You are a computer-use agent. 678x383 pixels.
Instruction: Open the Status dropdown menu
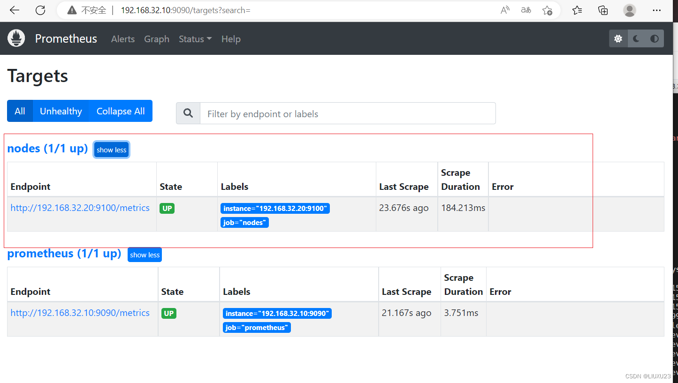pyautogui.click(x=195, y=39)
